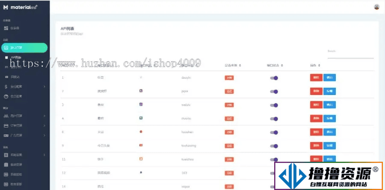This screenshot has width=385, height=190.
Task: Delete the huoshan API row
Action: click(x=316, y=132)
